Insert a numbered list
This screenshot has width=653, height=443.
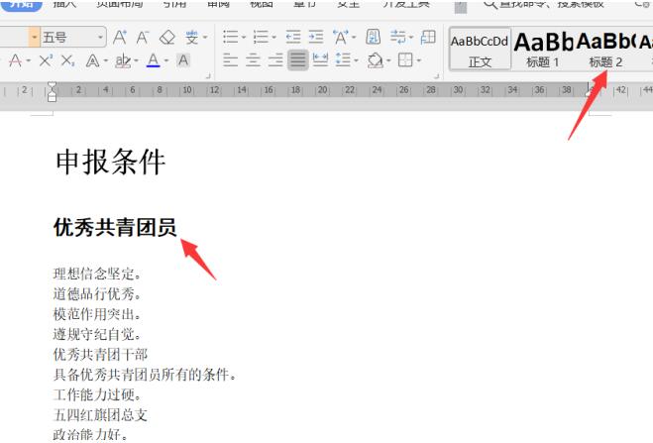[261, 37]
